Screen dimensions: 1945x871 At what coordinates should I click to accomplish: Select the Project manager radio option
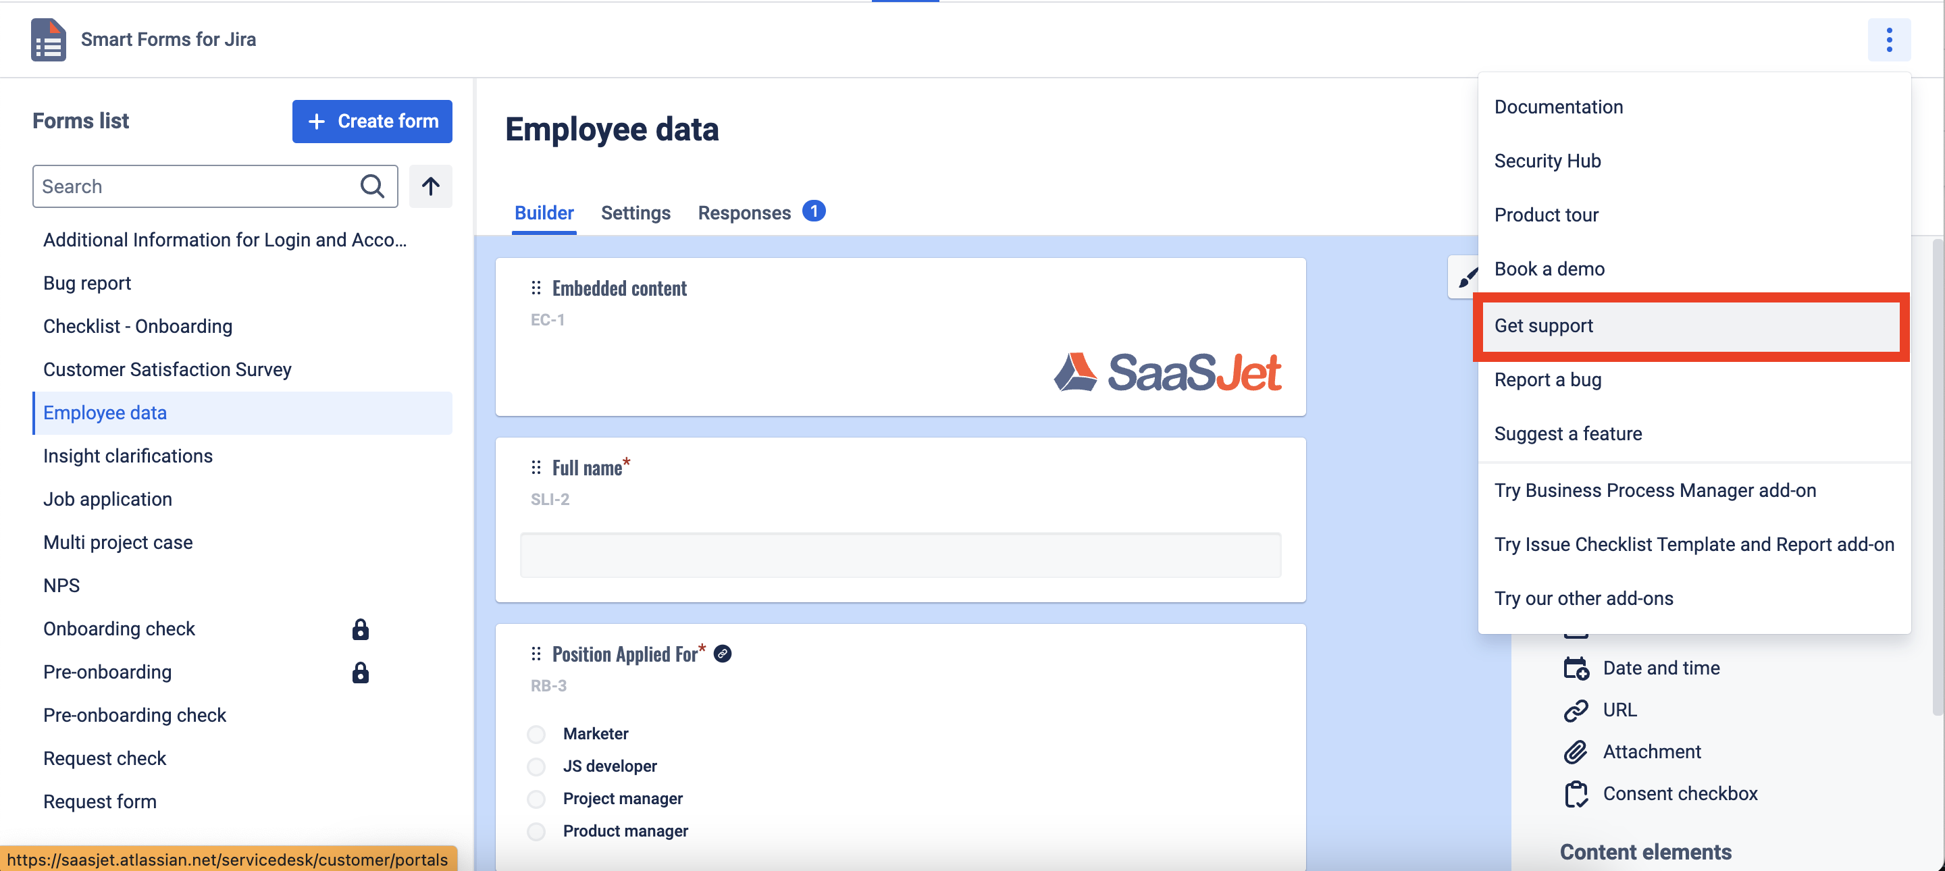pyautogui.click(x=536, y=799)
